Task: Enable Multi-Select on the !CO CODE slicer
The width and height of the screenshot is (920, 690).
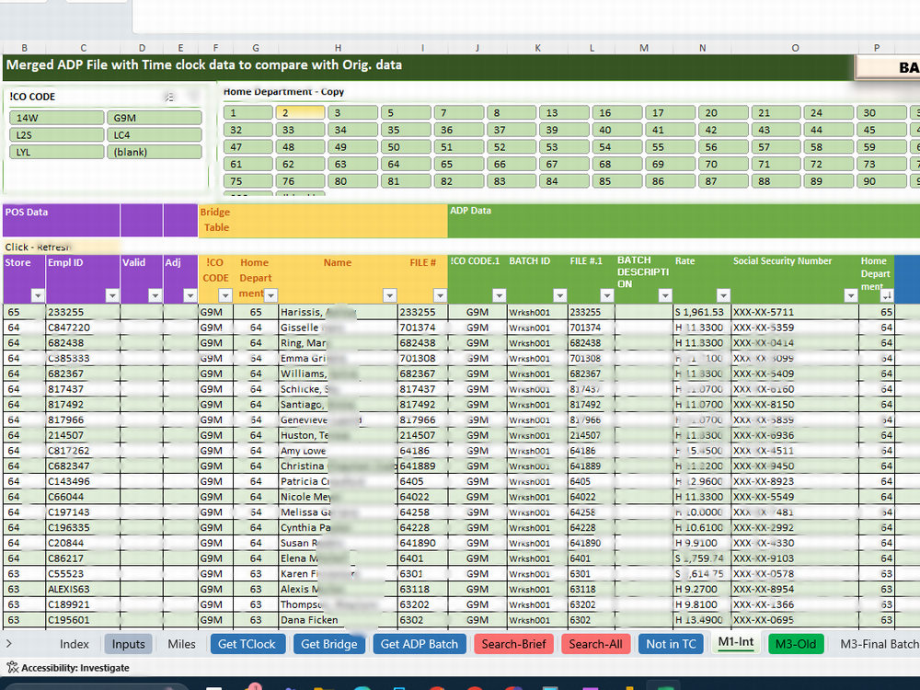Action: [168, 96]
